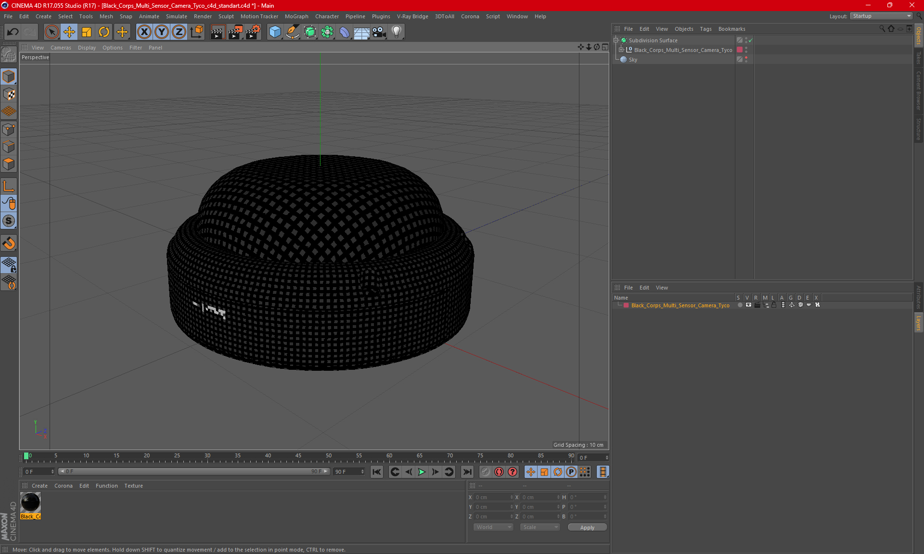
Task: Expand the Black_Corps_Multi_Sensor_Camera_Tyco object tree
Action: (x=621, y=50)
